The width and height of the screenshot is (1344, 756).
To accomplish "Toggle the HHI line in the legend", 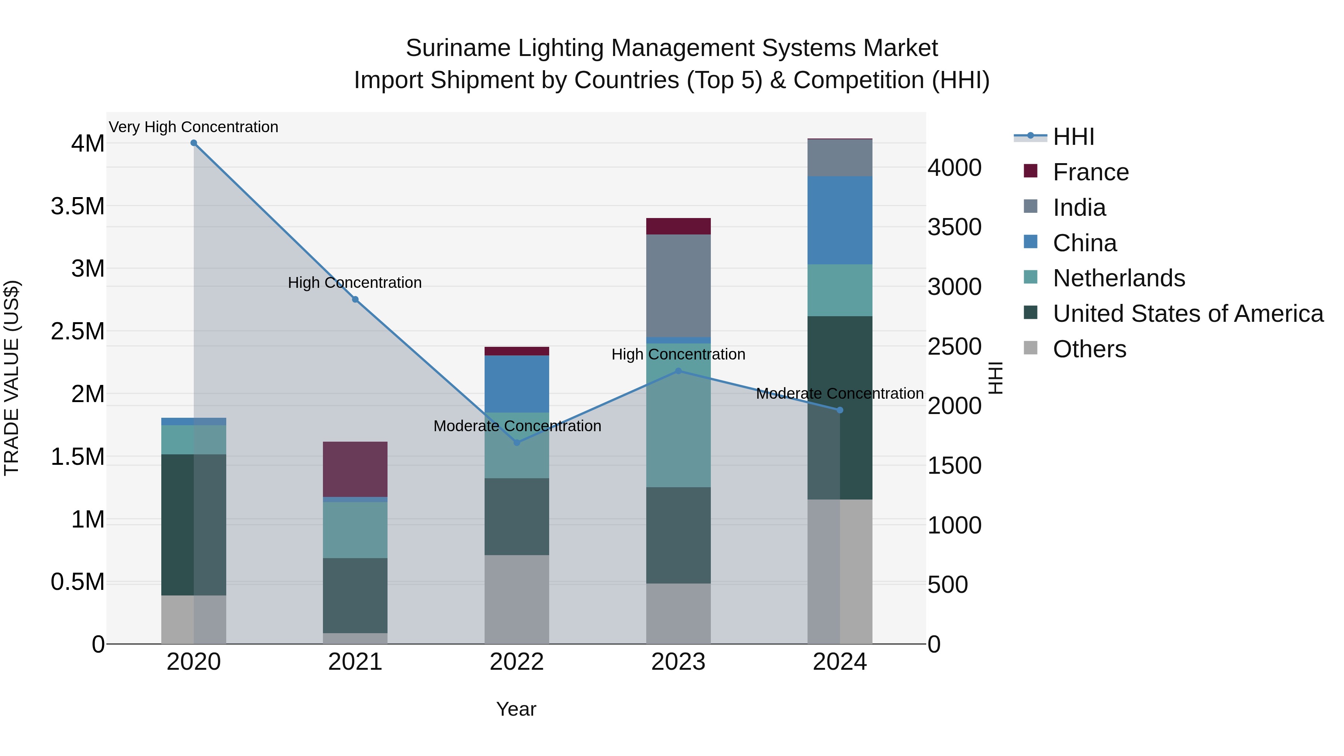I will click(1054, 137).
